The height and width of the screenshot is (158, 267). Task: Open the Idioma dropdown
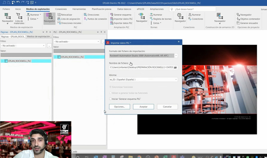pyautogui.click(x=176, y=80)
